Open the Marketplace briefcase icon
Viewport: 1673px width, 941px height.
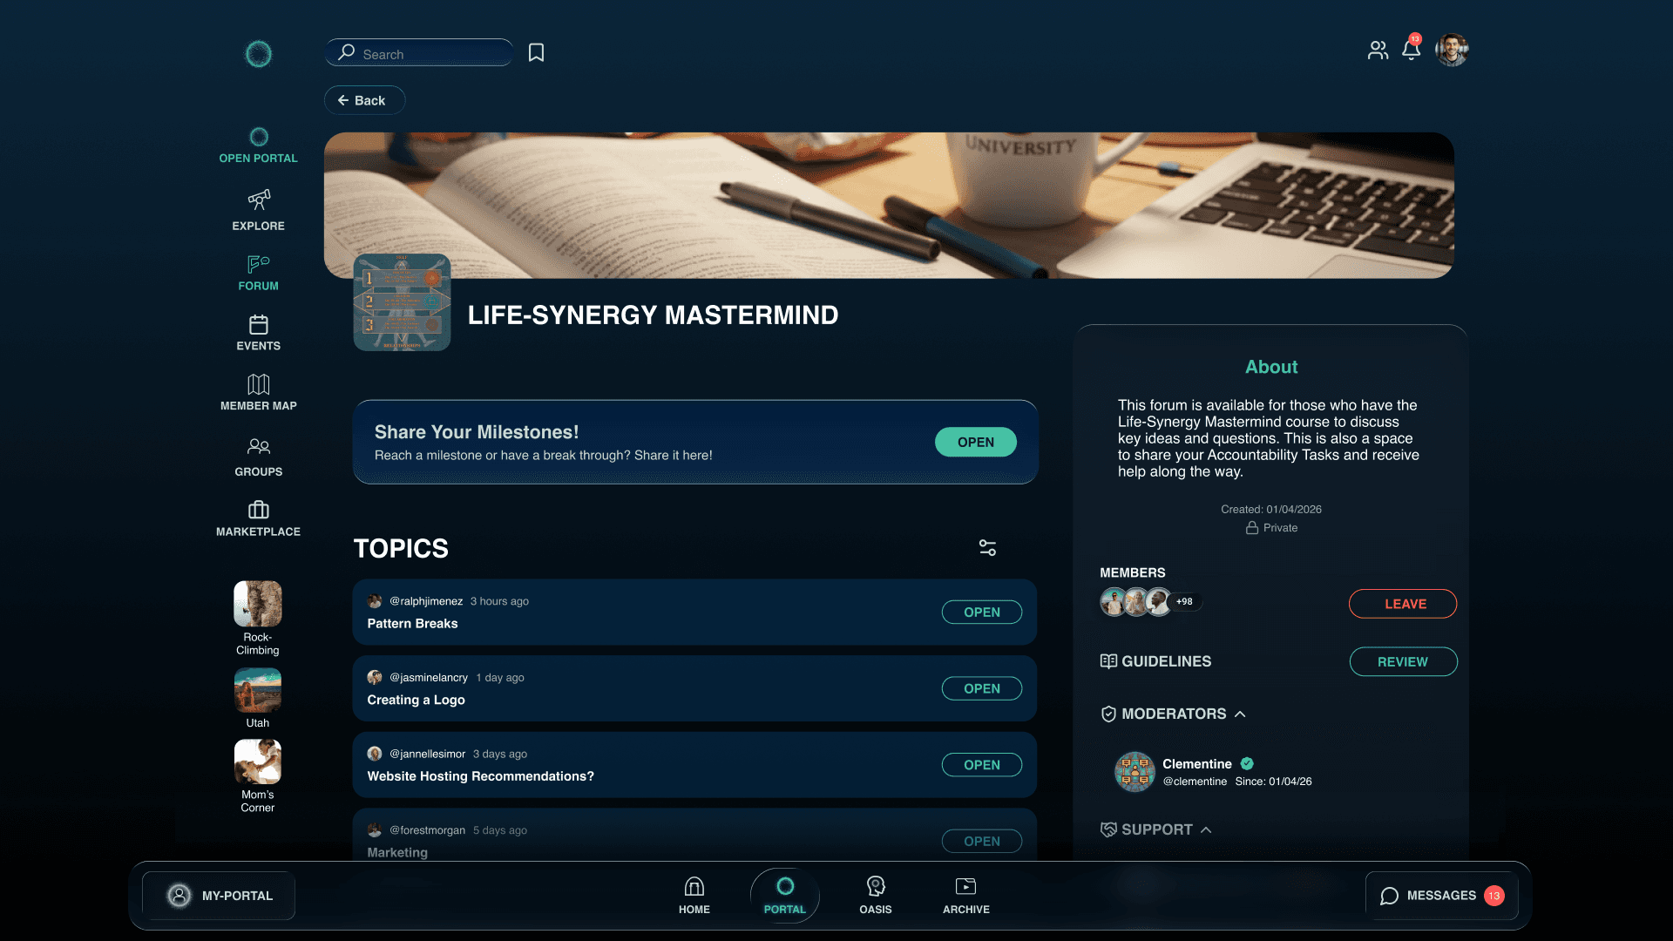258,510
